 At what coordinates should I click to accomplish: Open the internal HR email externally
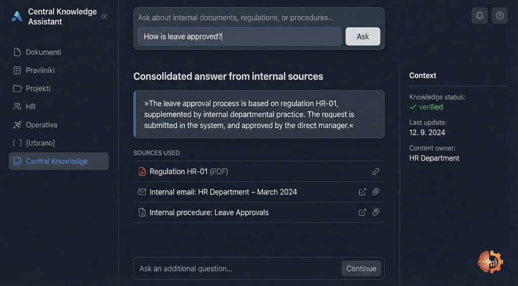(x=362, y=192)
